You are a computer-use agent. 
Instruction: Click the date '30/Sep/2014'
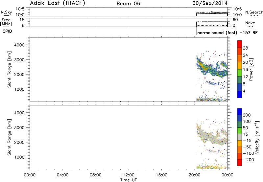(210, 3)
